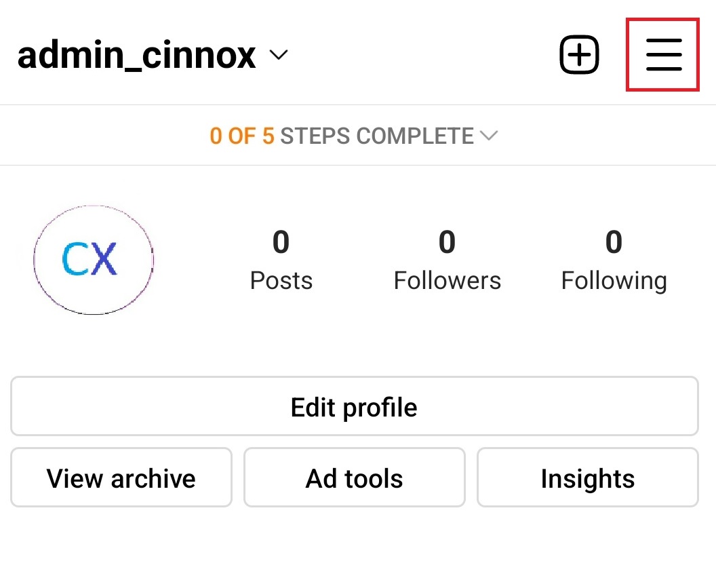Click the CX initials inside the avatar
Image resolution: width=716 pixels, height=580 pixels.
(89, 258)
